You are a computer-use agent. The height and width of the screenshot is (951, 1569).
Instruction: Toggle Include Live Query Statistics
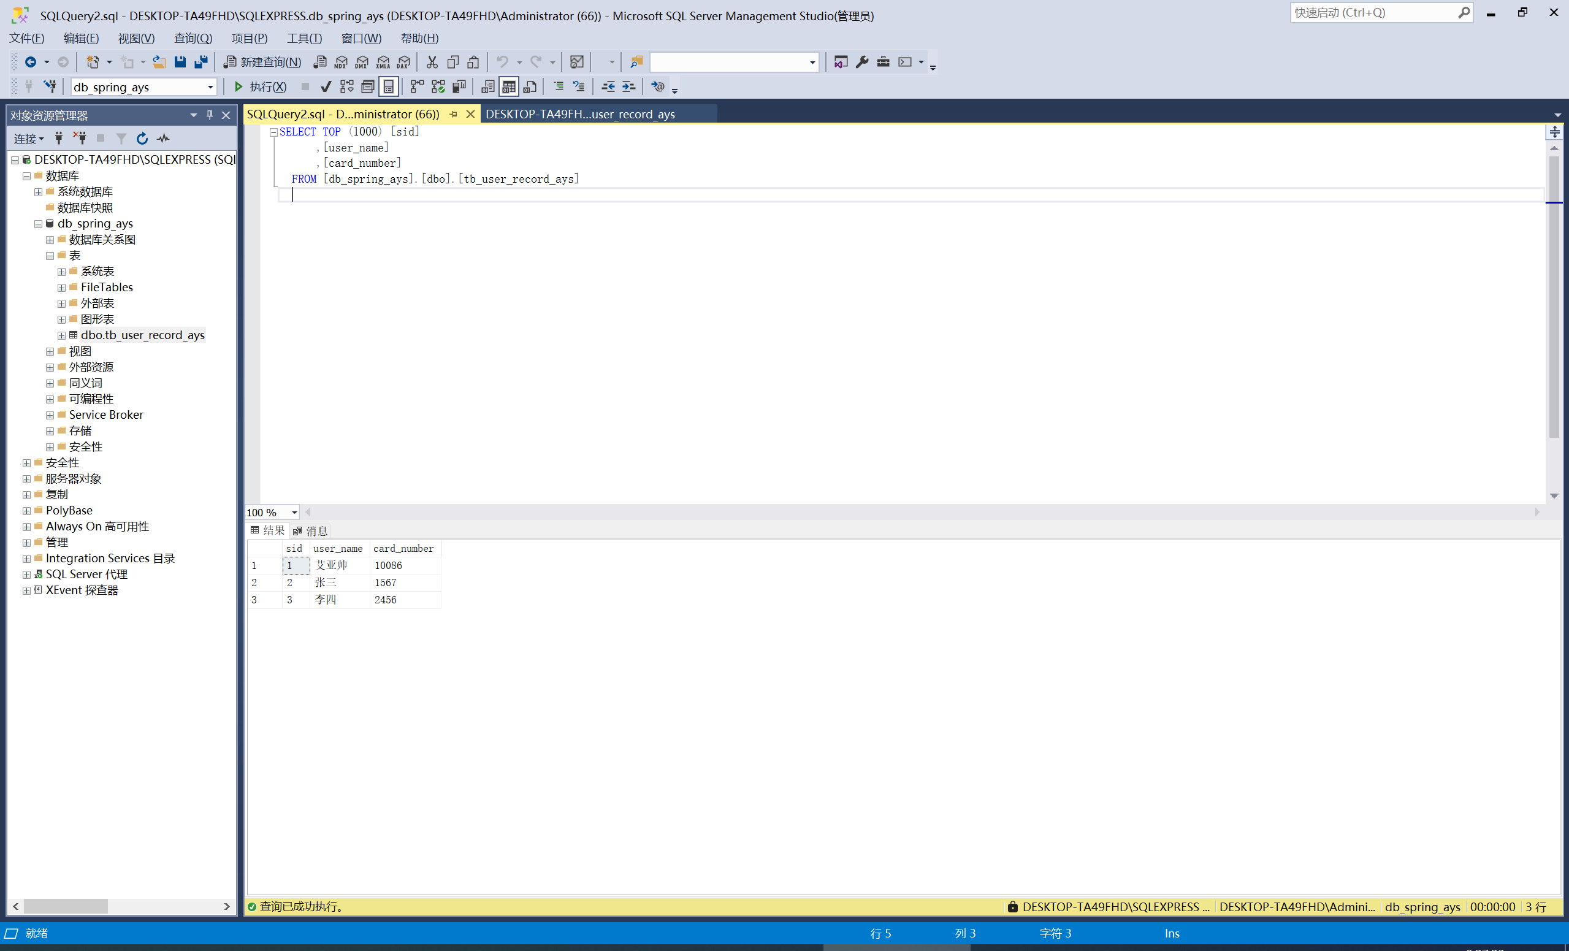[x=438, y=86]
